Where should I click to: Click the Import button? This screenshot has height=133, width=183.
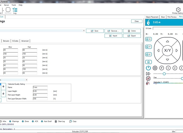pos(113,36)
